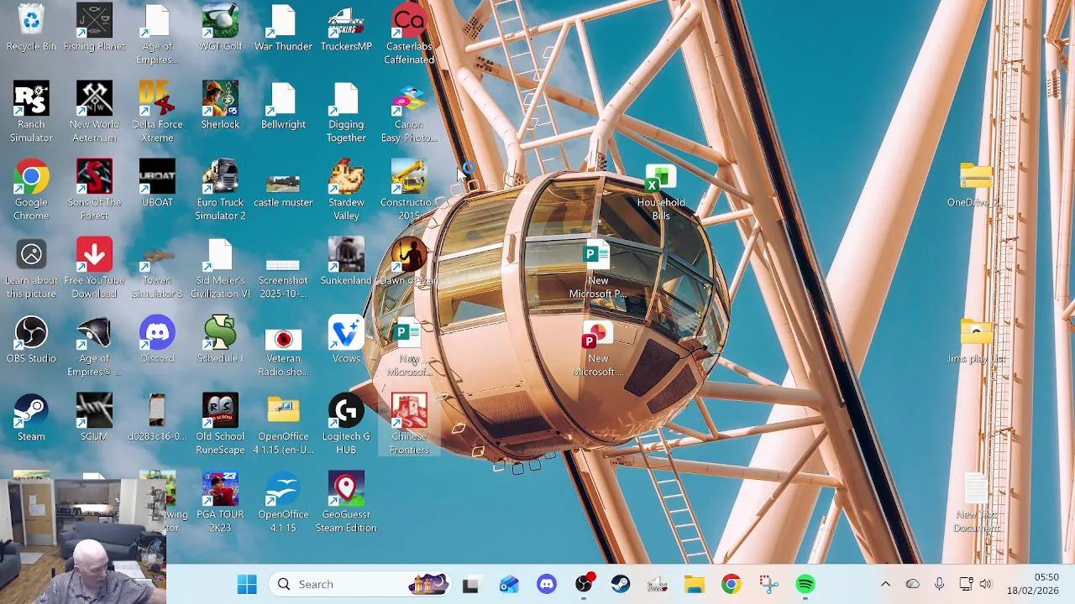Switch to OBS Studio in taskbar

coord(584,584)
